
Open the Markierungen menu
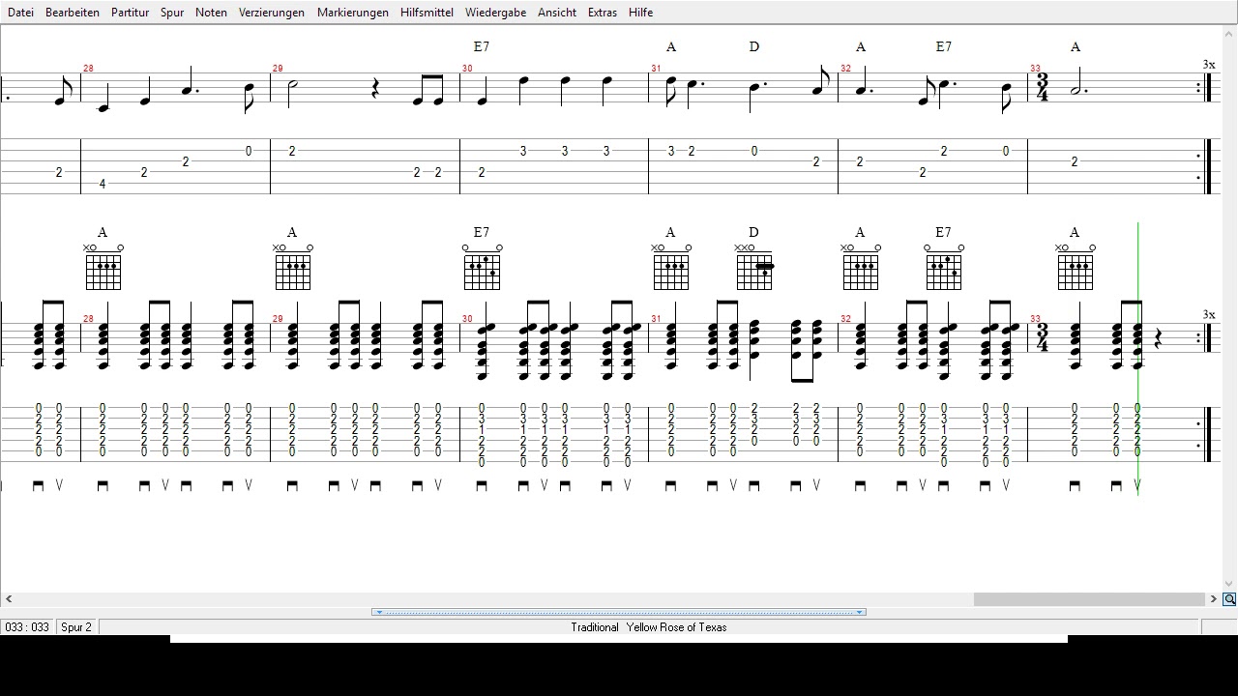(352, 13)
